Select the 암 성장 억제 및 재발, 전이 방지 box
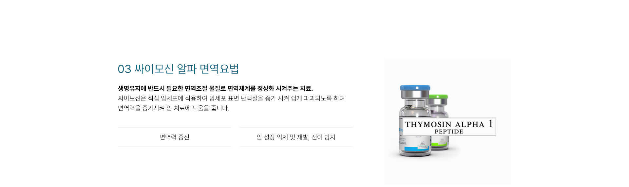Image resolution: width=629 pixels, height=187 pixels. tap(296, 137)
